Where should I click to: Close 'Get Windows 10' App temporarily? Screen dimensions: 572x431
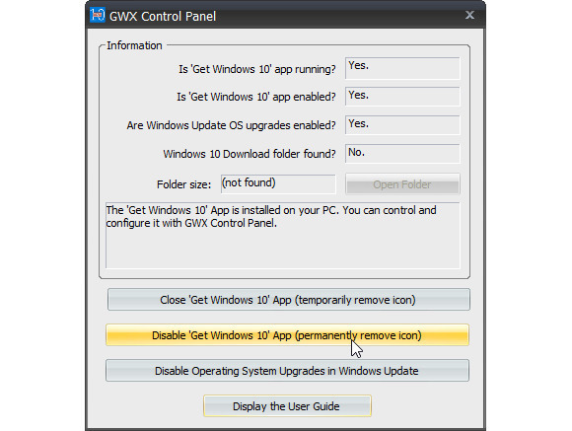pyautogui.click(x=289, y=300)
